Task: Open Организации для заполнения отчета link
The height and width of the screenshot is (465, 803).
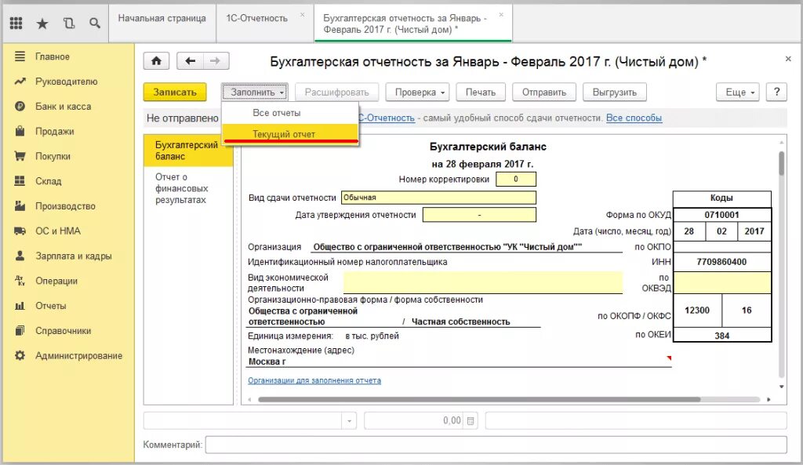Action: tap(314, 380)
